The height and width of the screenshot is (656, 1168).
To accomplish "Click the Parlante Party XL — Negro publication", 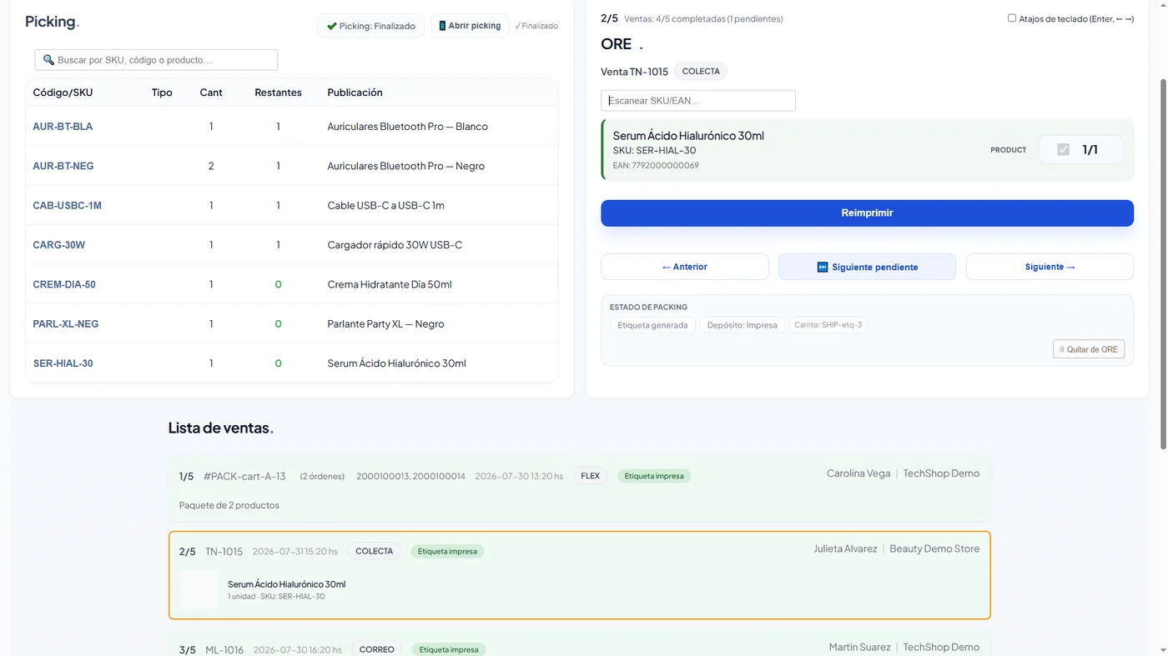I will pyautogui.click(x=385, y=323).
